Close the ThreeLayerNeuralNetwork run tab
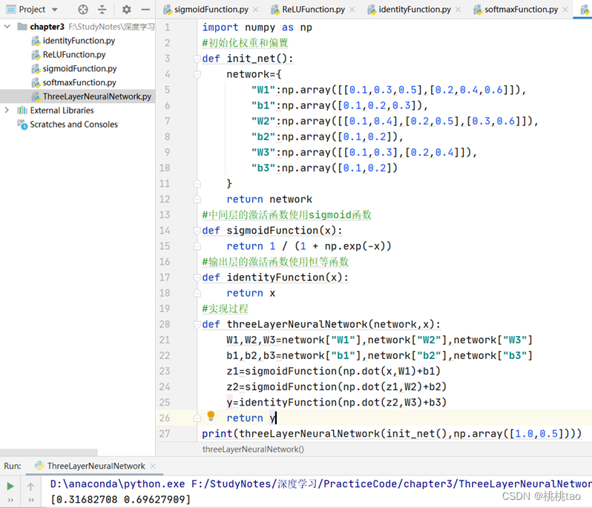592x508 pixels. [x=153, y=466]
